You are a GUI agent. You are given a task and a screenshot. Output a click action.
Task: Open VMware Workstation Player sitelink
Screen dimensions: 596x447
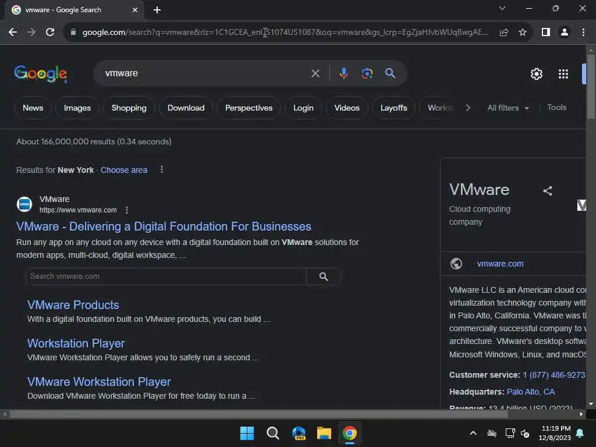click(x=99, y=382)
